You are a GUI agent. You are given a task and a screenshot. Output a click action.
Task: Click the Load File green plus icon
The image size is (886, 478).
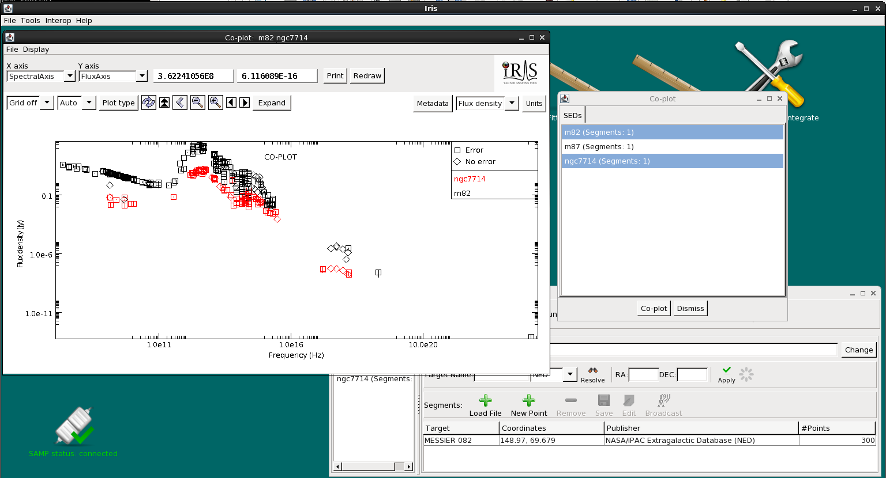pyautogui.click(x=486, y=400)
